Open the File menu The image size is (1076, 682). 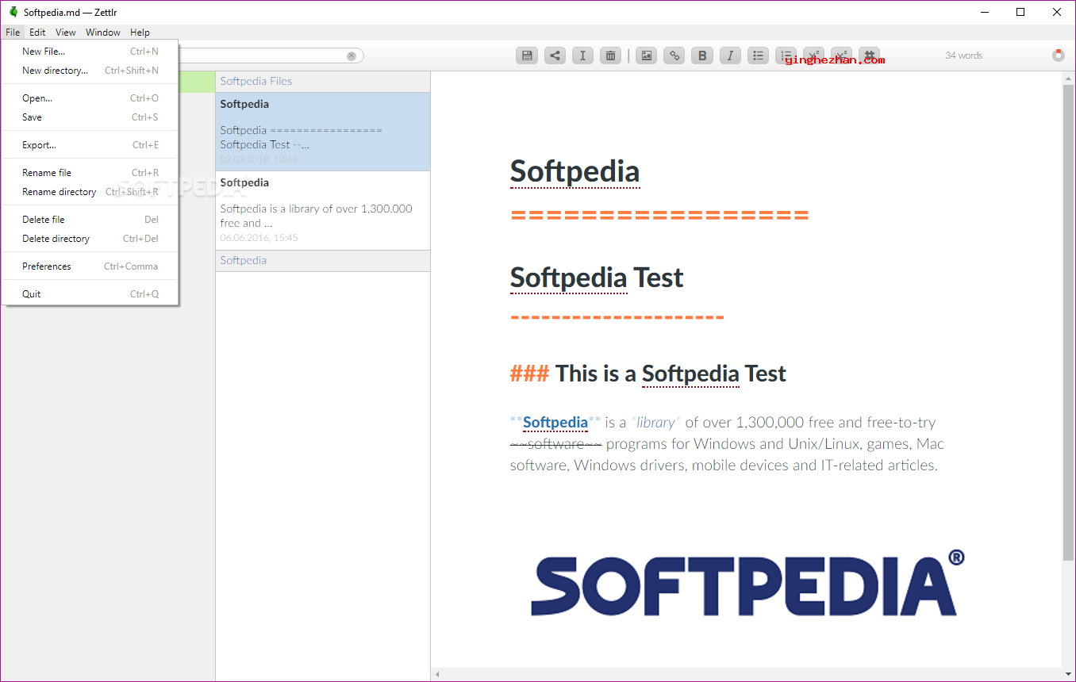pyautogui.click(x=13, y=33)
